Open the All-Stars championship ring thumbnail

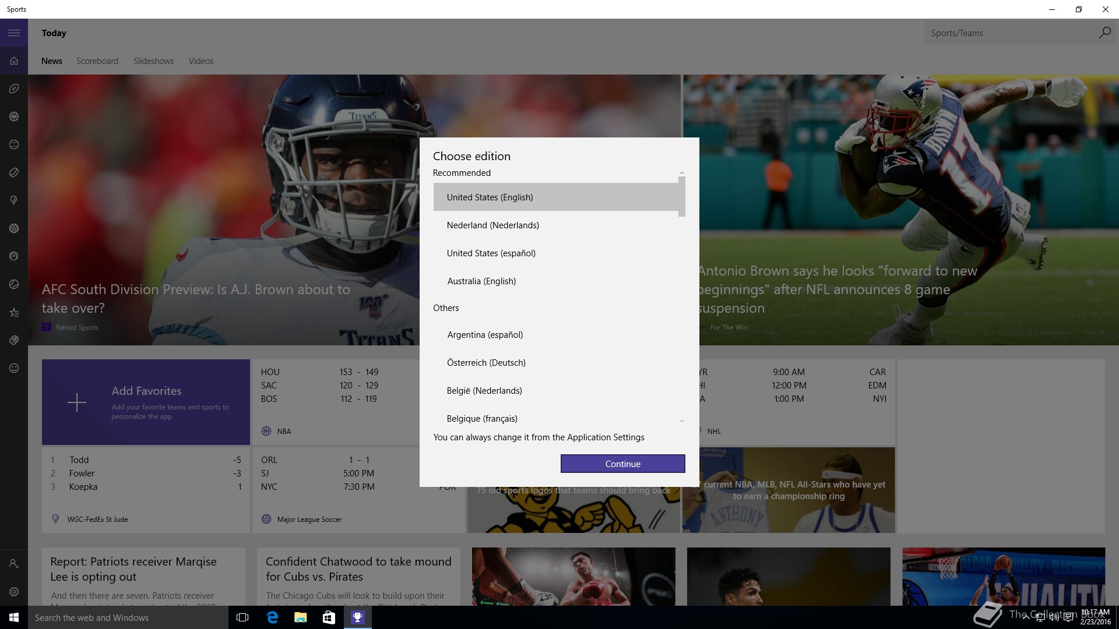point(789,490)
